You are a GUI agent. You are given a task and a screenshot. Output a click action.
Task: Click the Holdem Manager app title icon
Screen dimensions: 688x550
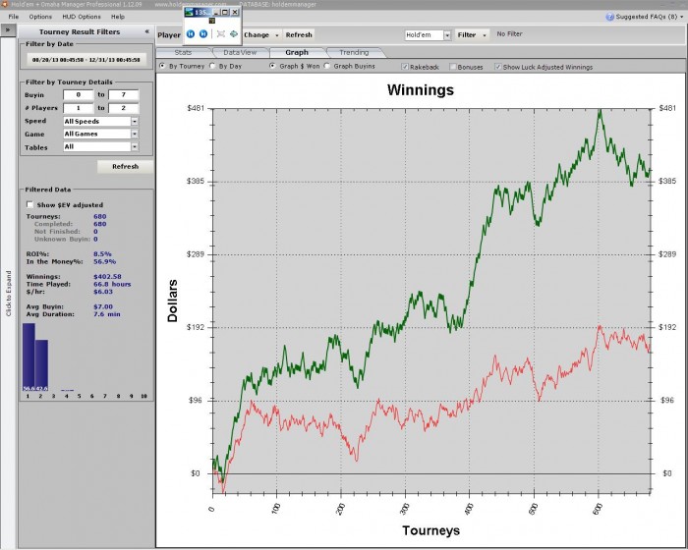click(x=4, y=4)
